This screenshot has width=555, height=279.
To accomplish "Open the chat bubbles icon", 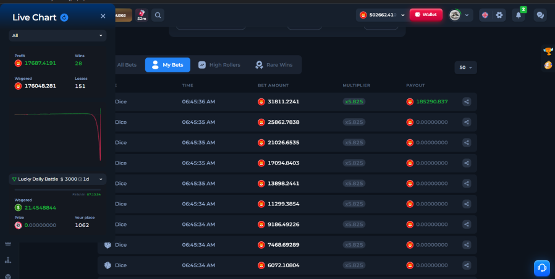I will click(540, 15).
